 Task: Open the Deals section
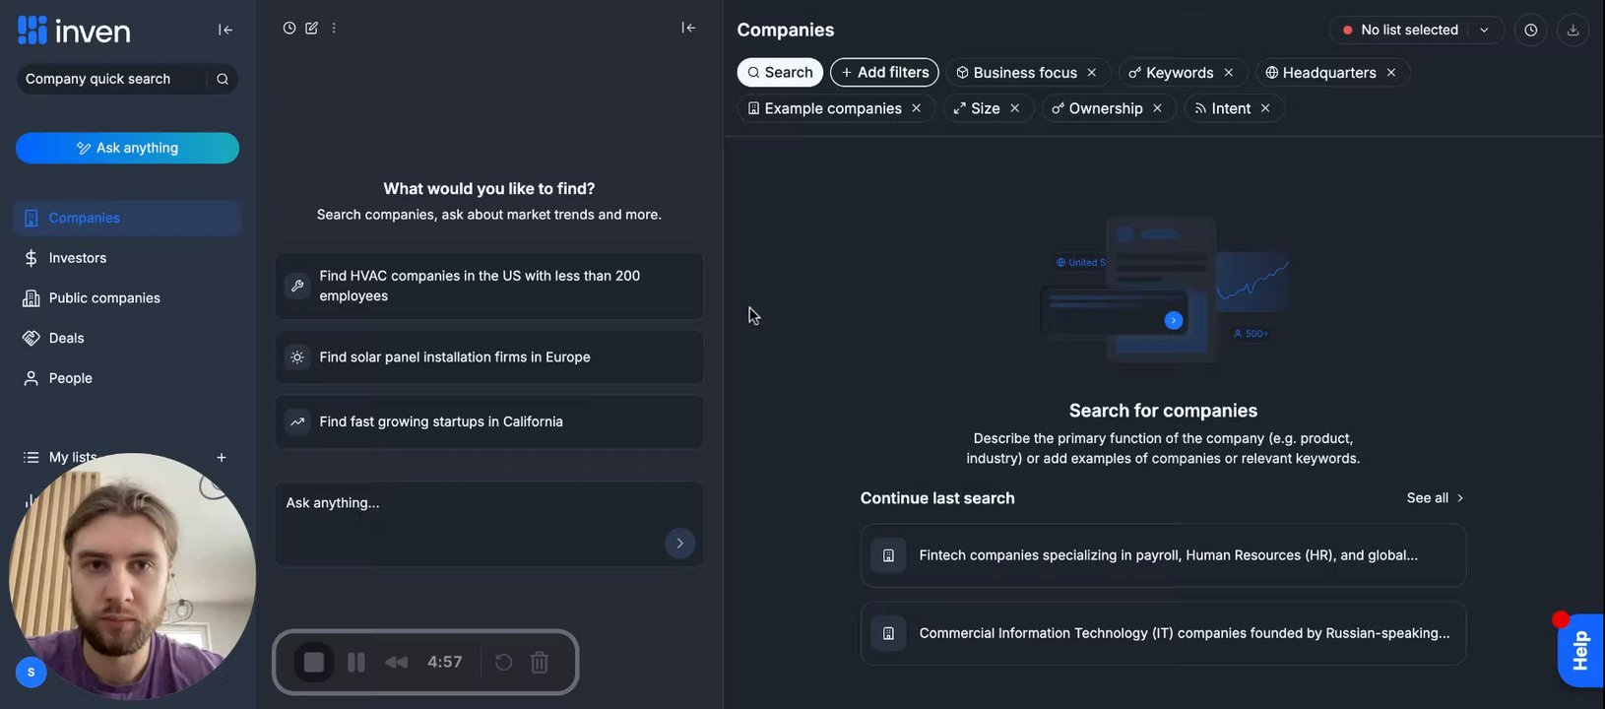click(66, 338)
